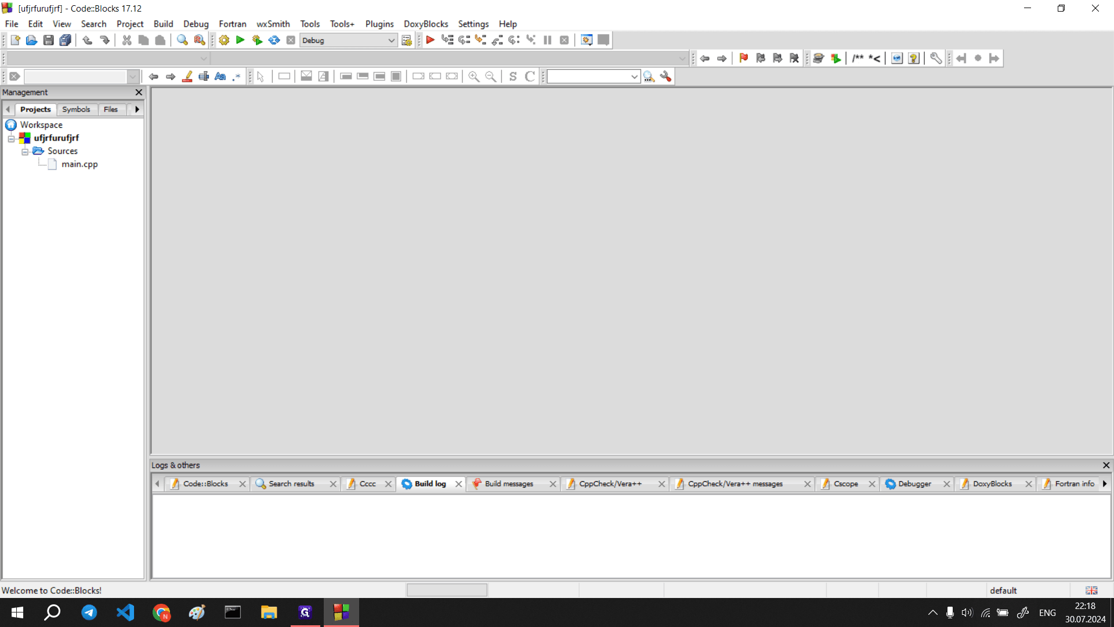The height and width of the screenshot is (627, 1114).
Task: Undo the last action from the toolbar
Action: [x=88, y=40]
